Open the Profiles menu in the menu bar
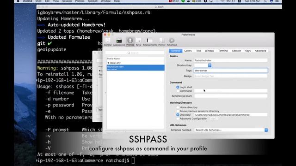 tap(80, 1)
